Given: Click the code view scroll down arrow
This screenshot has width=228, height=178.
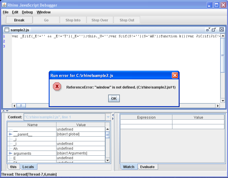Looking at the screenshot, I should point(223,101).
